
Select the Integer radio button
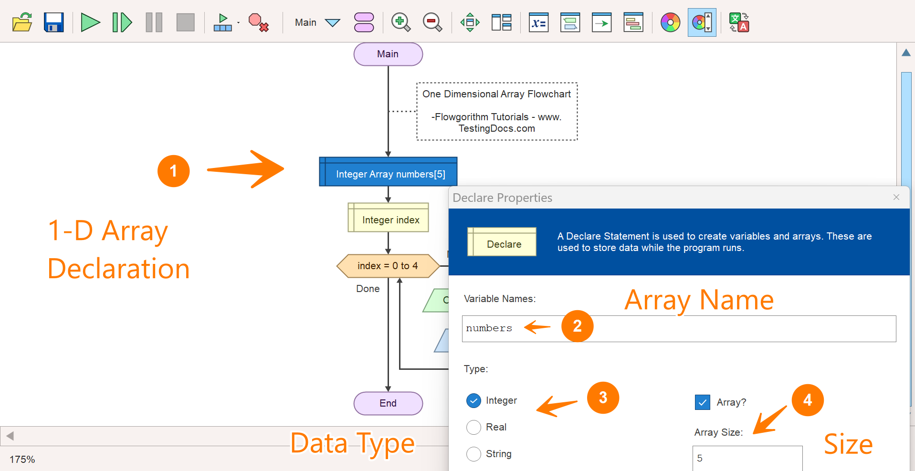pos(473,401)
